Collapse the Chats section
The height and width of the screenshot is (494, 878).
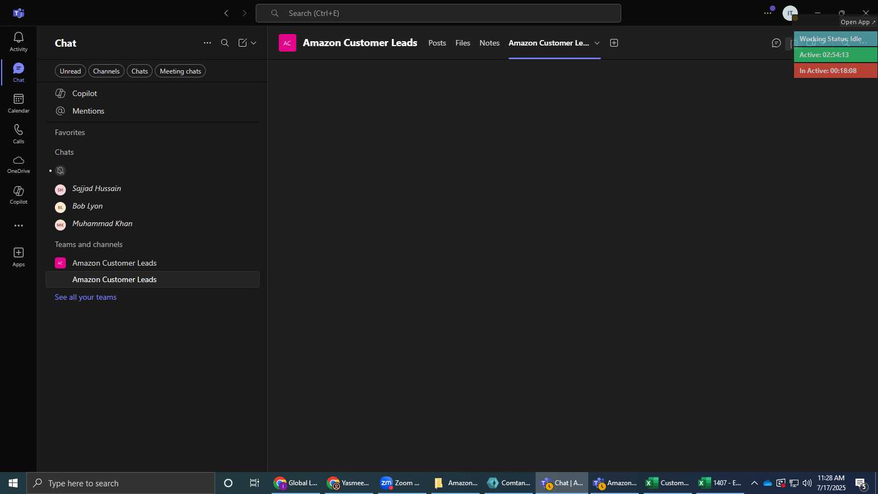[64, 152]
